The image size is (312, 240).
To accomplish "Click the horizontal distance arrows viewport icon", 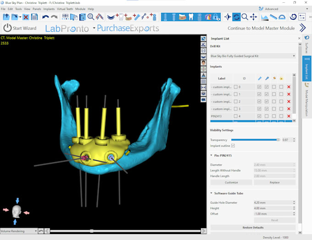I will point(203,87).
